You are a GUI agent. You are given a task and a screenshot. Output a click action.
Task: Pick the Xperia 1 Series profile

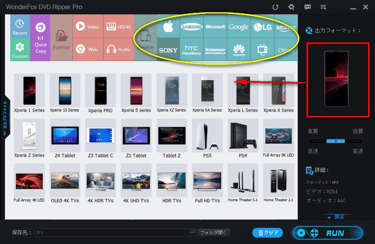point(29,93)
